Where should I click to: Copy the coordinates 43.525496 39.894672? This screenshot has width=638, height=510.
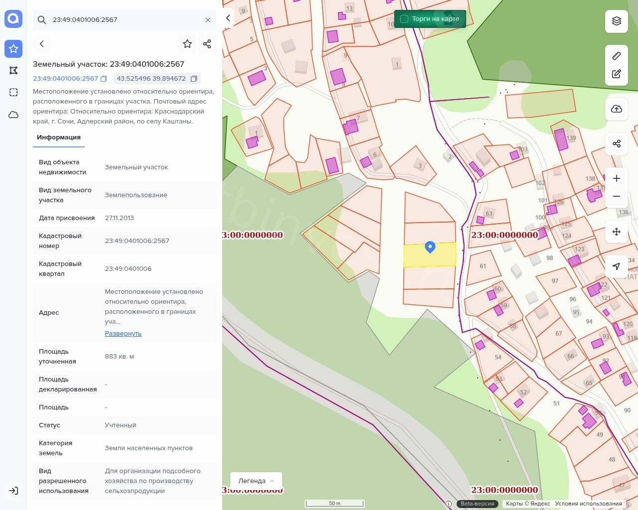[x=194, y=79]
